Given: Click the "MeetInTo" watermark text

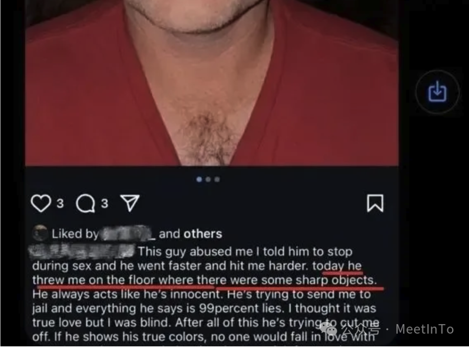Looking at the screenshot, I should [425, 329].
